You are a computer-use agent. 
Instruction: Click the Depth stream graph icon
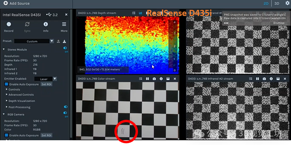(140, 13)
